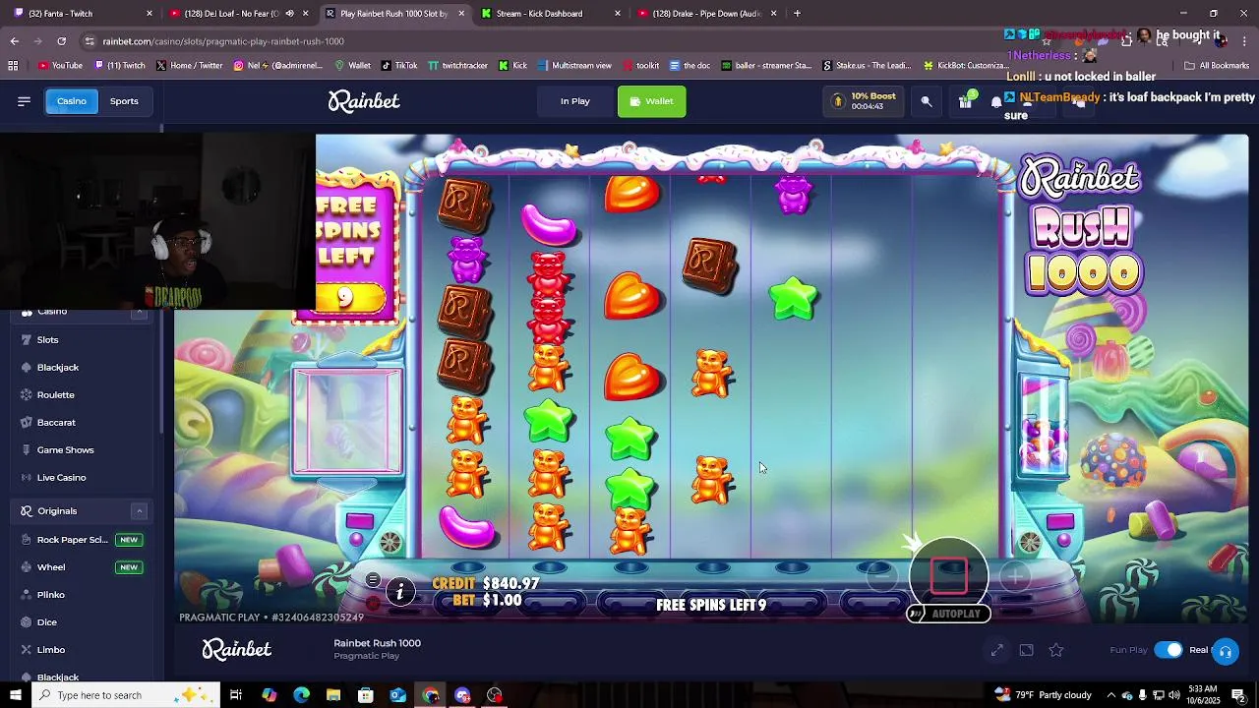Screen dimensions: 1259x708
Task: Switch to Stream Kick Dashboard tab
Action: pos(551,14)
